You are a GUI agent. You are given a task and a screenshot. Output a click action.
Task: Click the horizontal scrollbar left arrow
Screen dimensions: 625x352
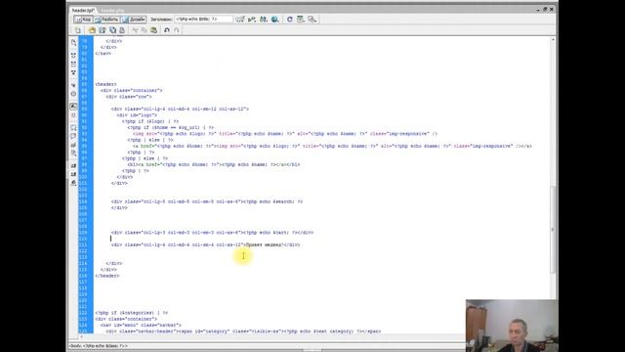point(81,336)
